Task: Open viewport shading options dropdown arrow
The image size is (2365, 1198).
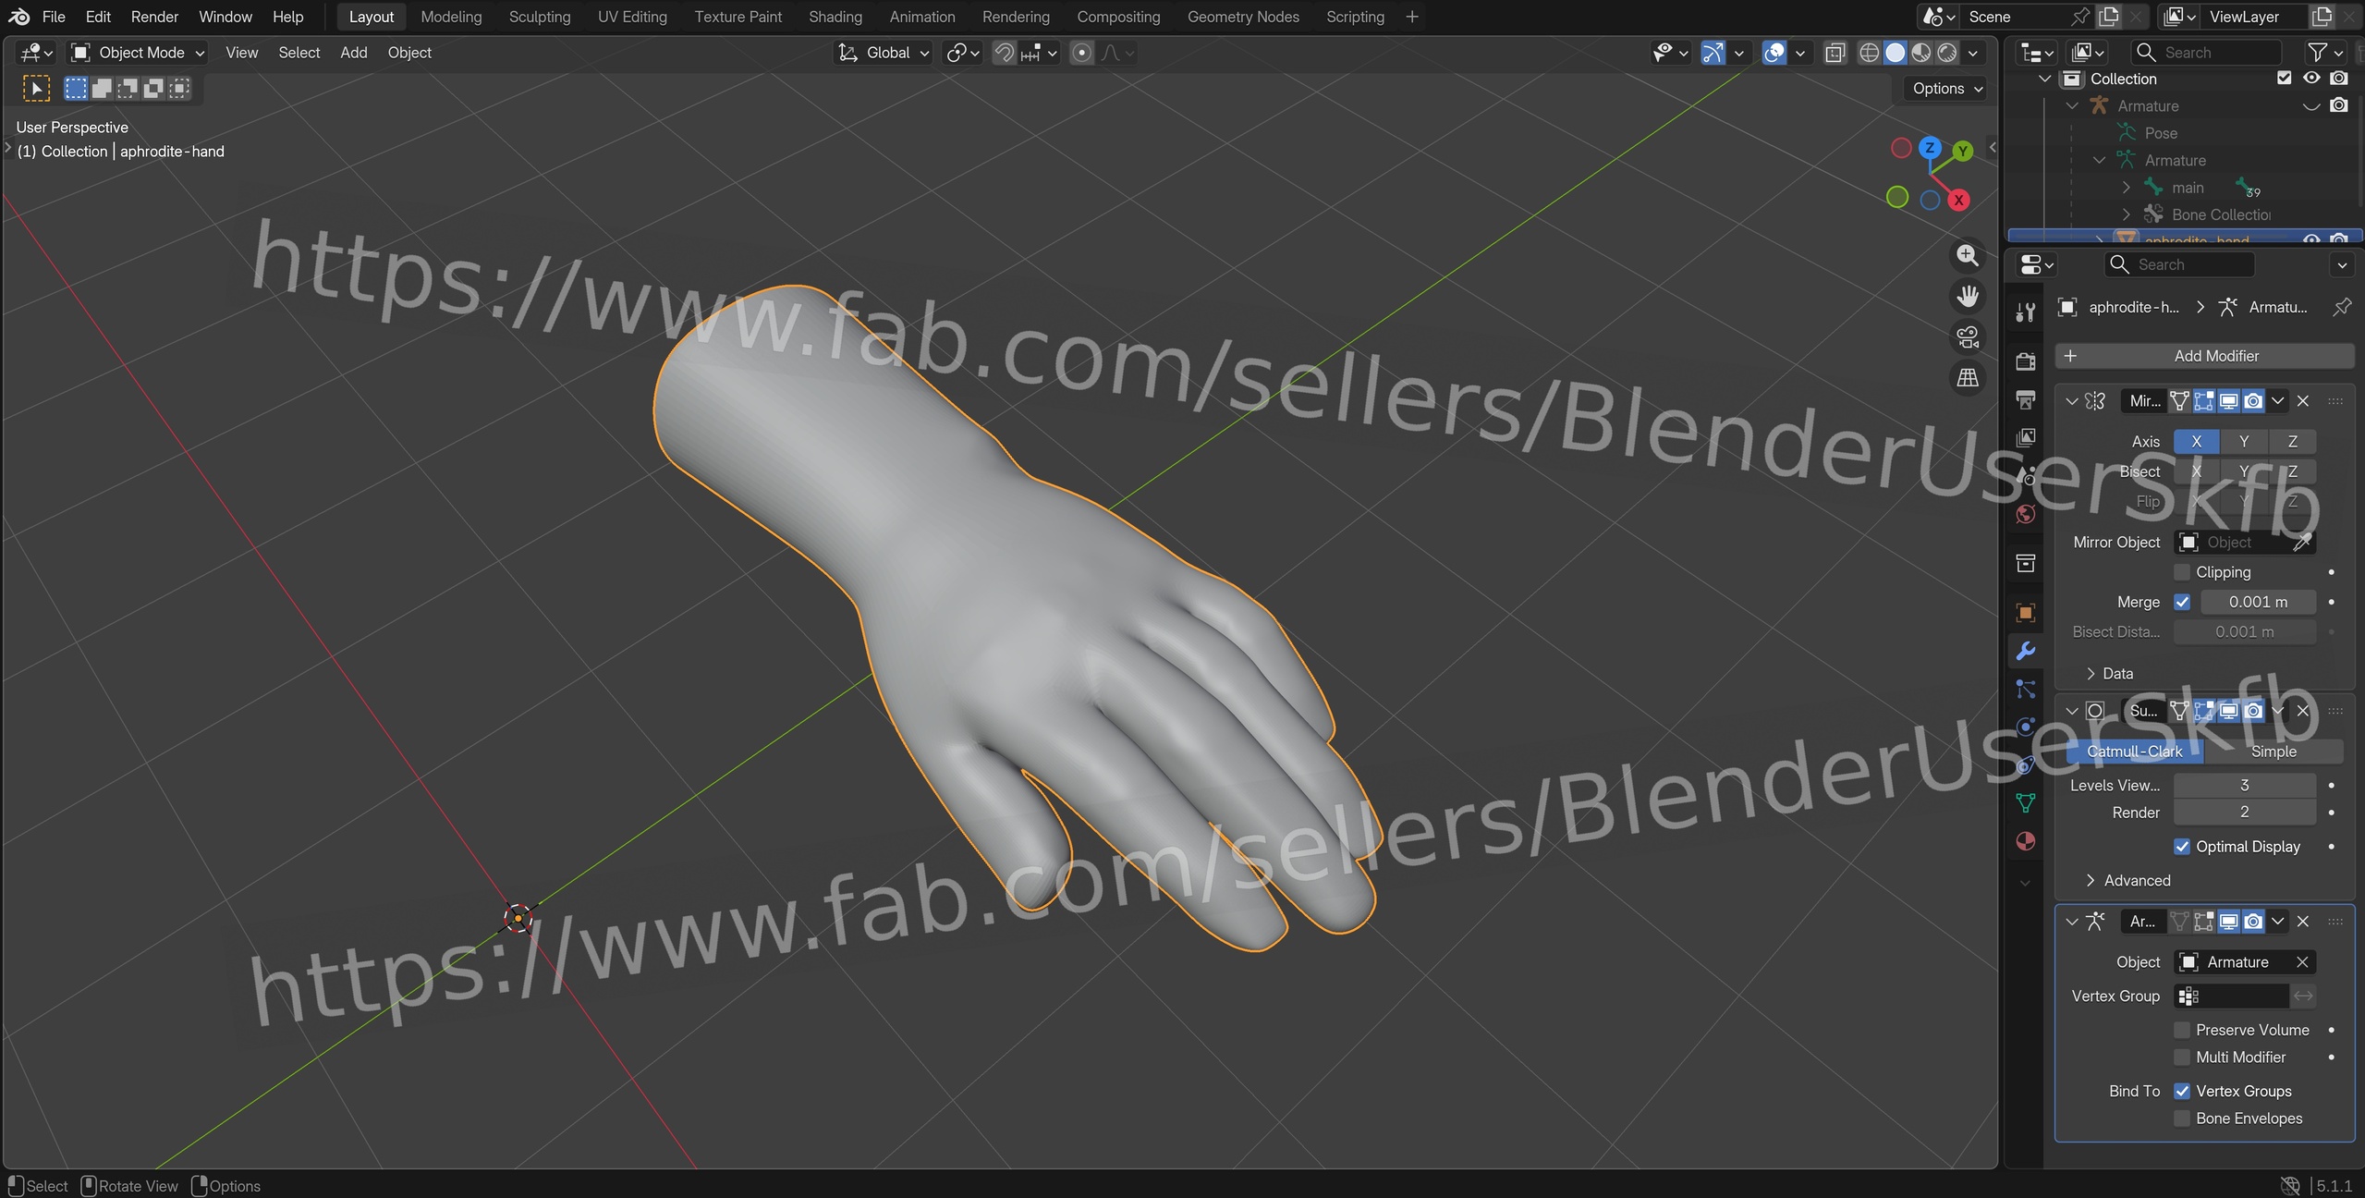Action: [x=1973, y=53]
